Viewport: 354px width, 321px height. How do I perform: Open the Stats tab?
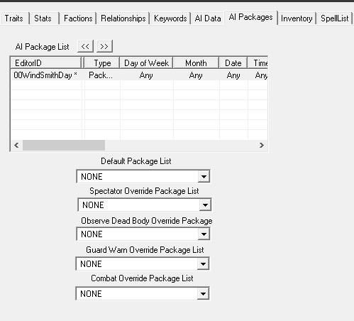[x=43, y=18]
